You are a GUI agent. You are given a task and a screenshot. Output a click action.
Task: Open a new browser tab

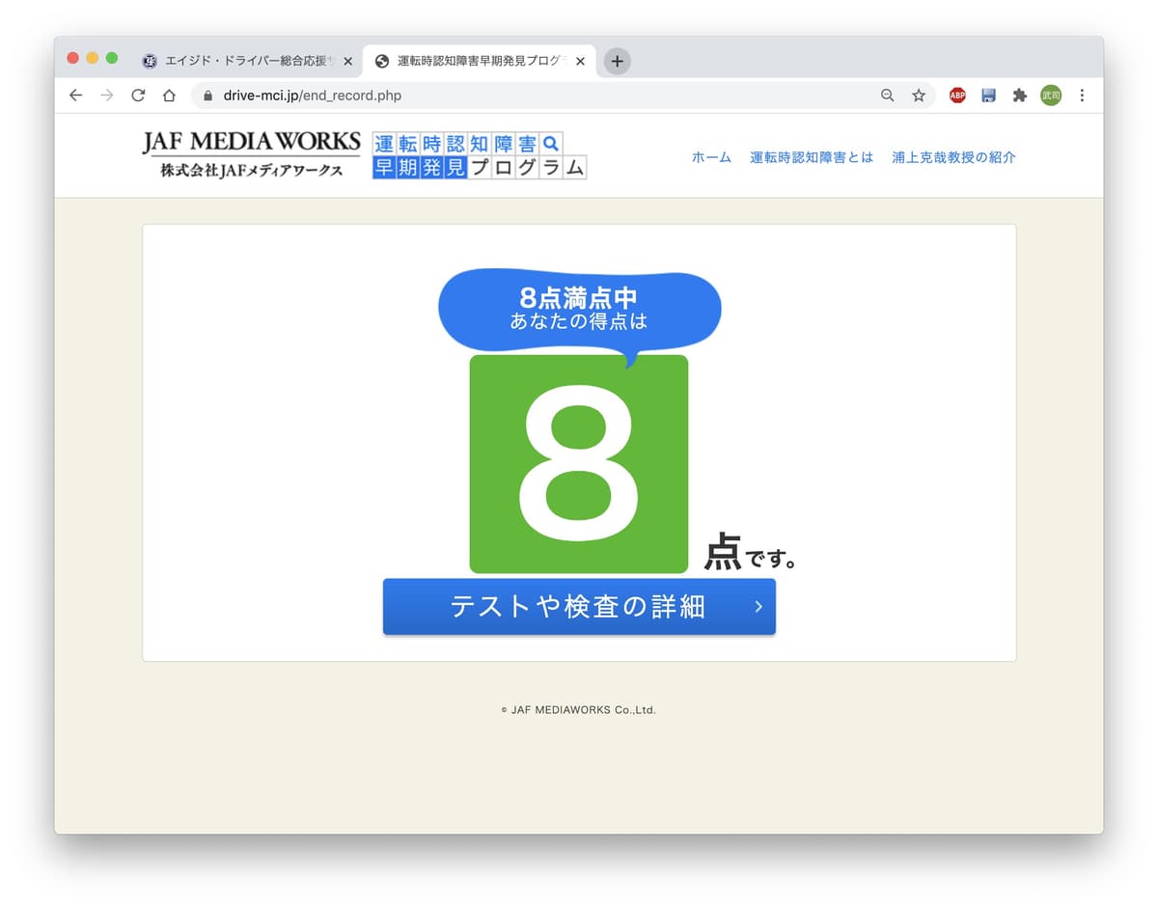pyautogui.click(x=618, y=61)
